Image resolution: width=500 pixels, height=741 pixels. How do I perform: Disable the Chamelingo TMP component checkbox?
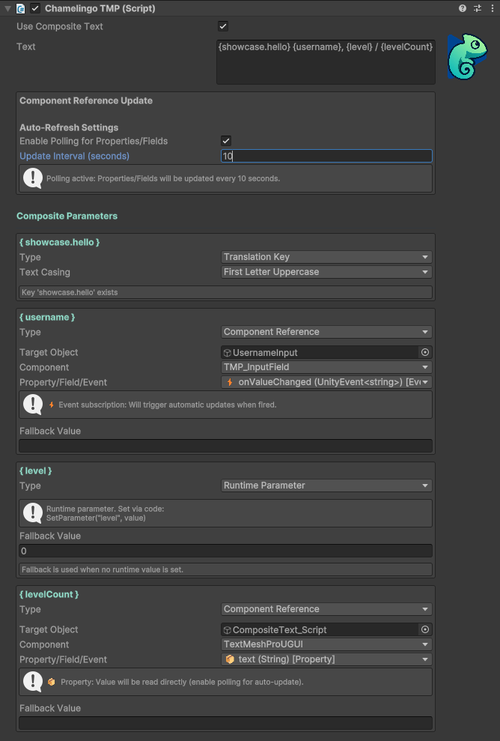34,8
